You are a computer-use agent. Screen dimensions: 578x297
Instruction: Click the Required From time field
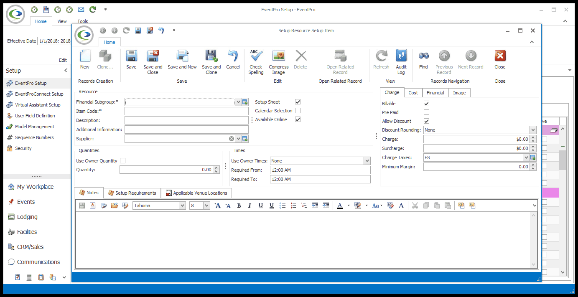pos(320,170)
